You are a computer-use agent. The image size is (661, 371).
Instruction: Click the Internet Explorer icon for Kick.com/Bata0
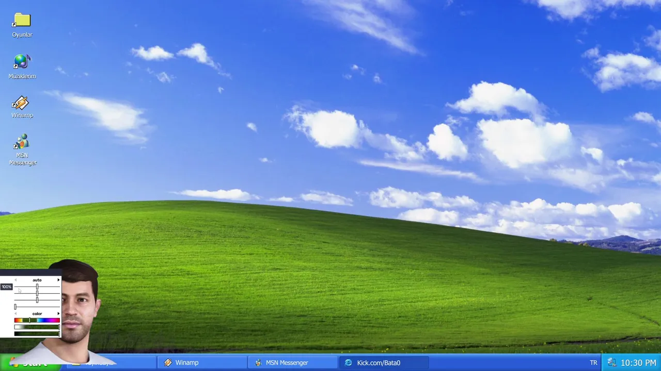click(348, 363)
